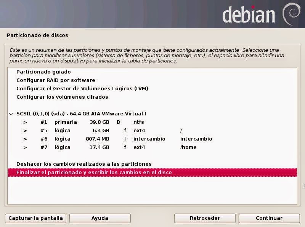Select the ext4 partition mounted at /
This screenshot has height=227, width=305.
click(x=114, y=130)
